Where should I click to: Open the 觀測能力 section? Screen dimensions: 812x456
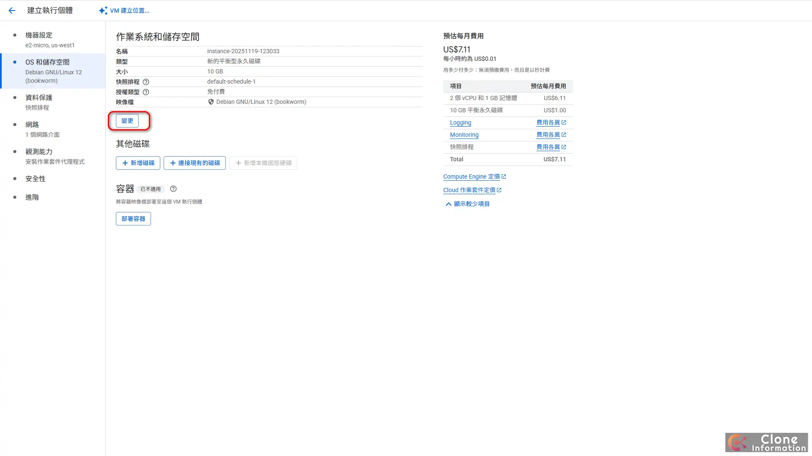39,152
